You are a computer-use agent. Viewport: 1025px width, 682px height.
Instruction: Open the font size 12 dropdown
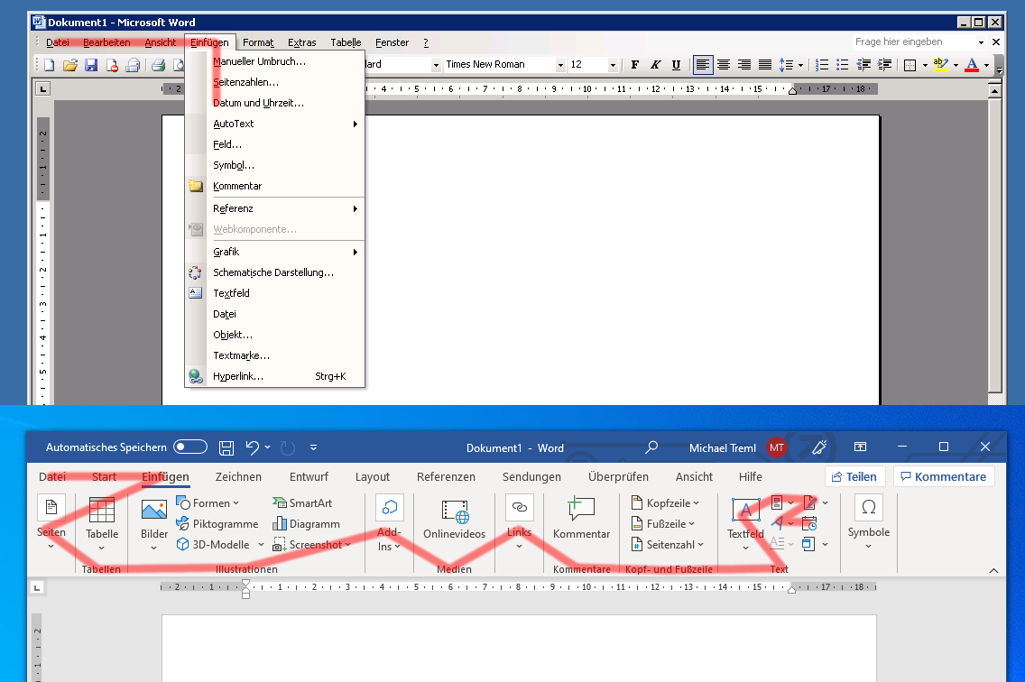pyautogui.click(x=613, y=65)
